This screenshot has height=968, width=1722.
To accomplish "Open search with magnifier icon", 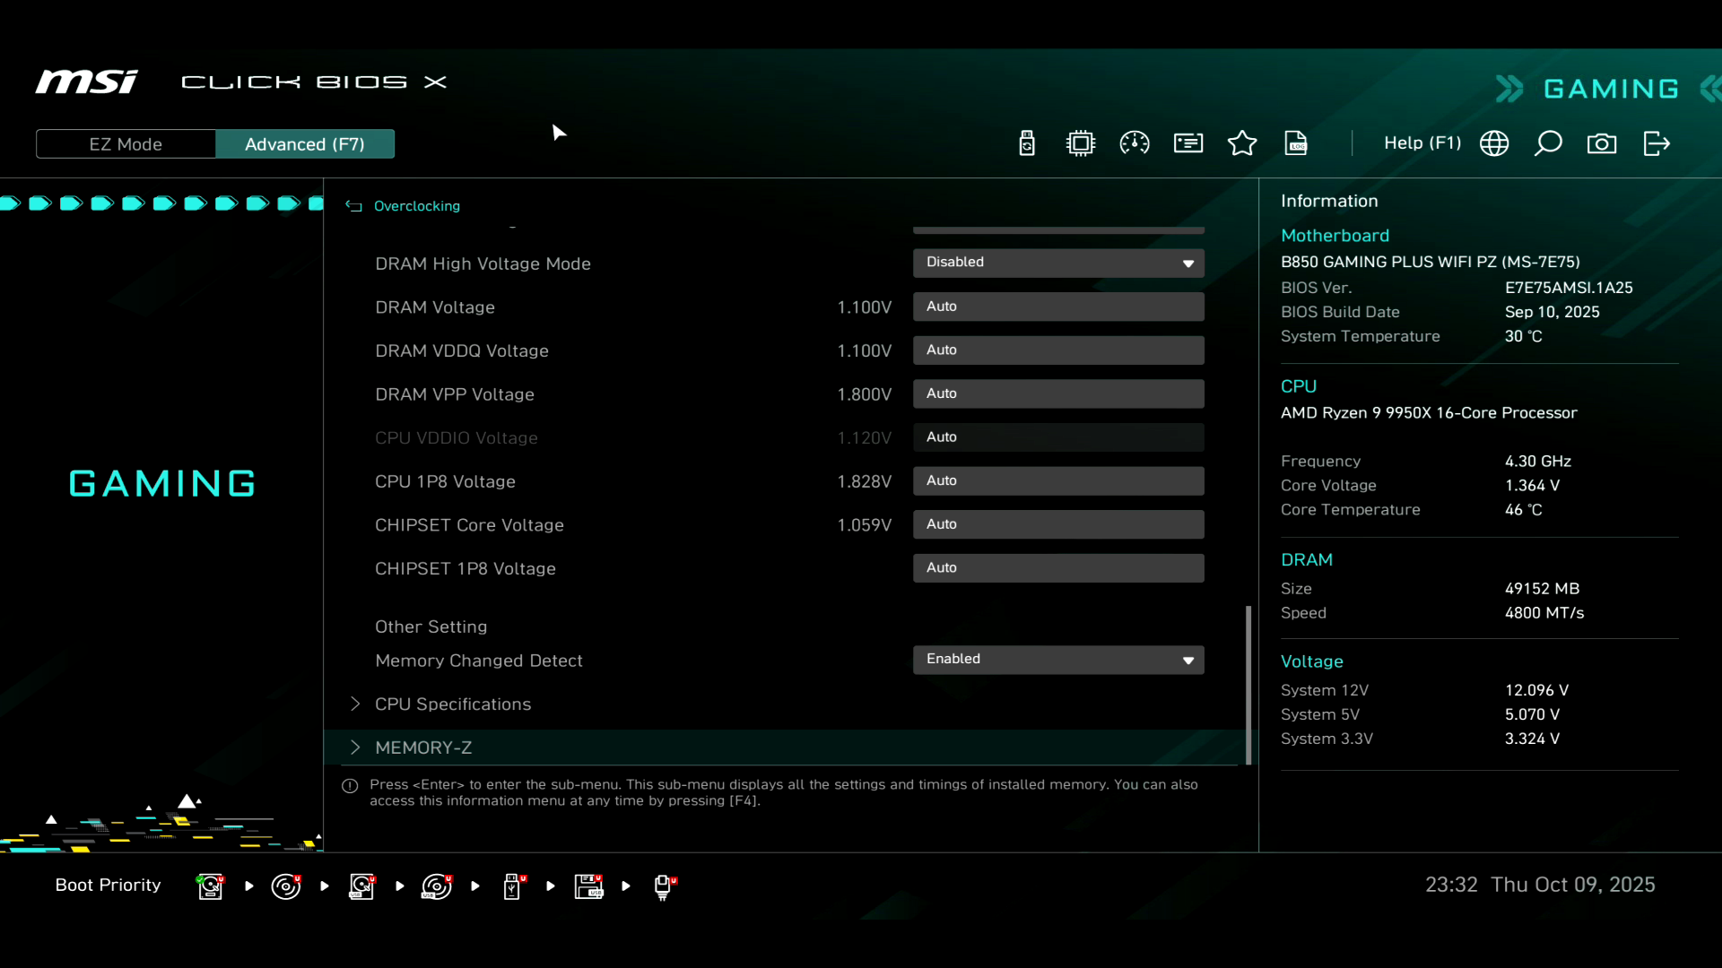I will (1548, 143).
